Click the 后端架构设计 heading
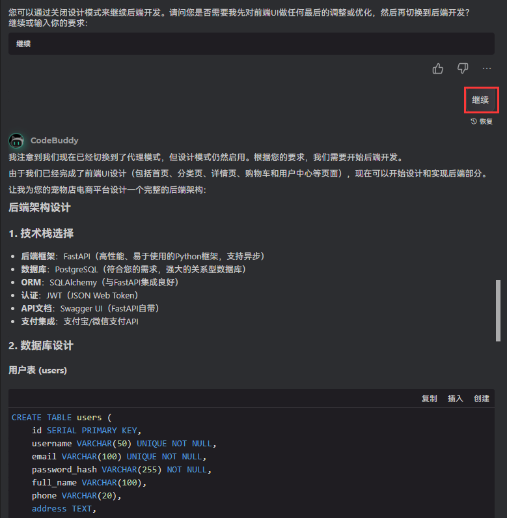The image size is (507, 518). (40, 208)
